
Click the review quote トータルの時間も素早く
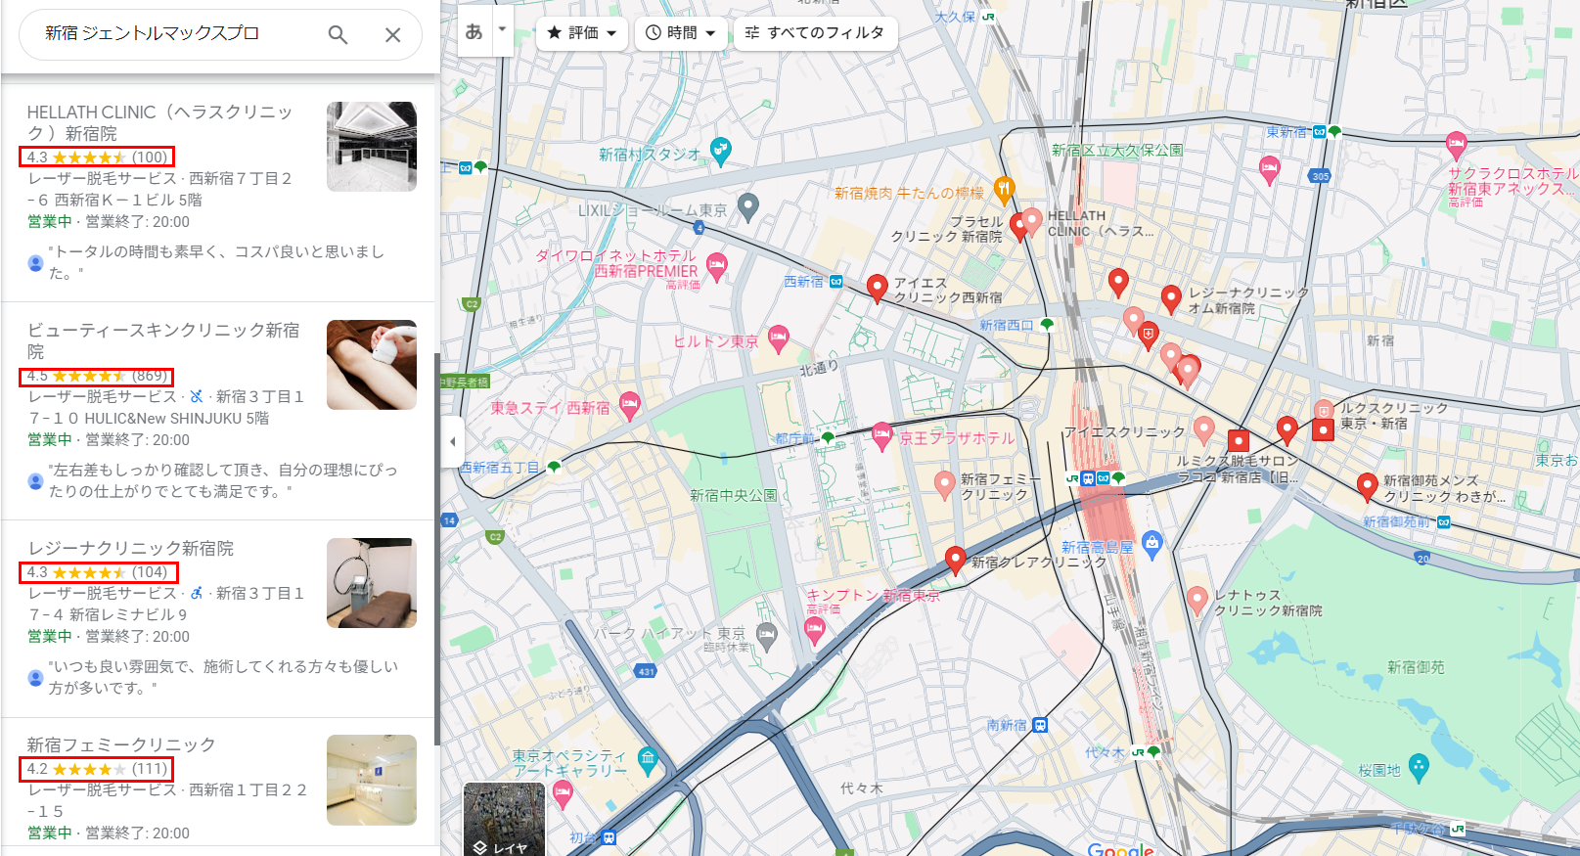[216, 262]
